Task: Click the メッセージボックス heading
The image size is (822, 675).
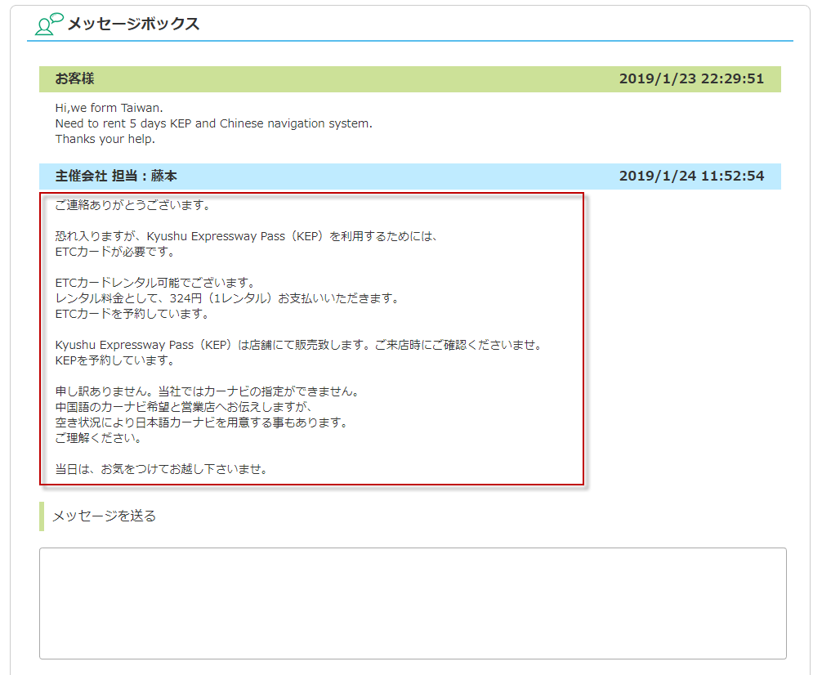Action: coord(133,24)
